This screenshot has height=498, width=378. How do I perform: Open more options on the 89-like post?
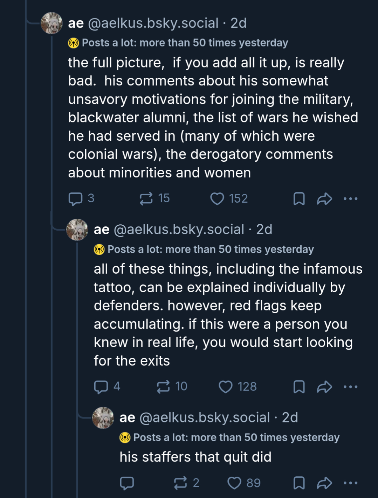click(x=350, y=483)
